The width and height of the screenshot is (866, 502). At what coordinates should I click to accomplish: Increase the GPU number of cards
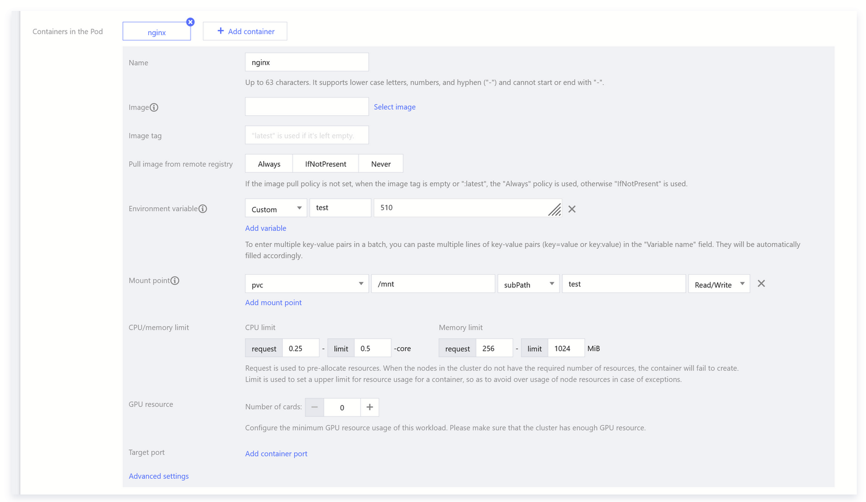[x=369, y=407]
